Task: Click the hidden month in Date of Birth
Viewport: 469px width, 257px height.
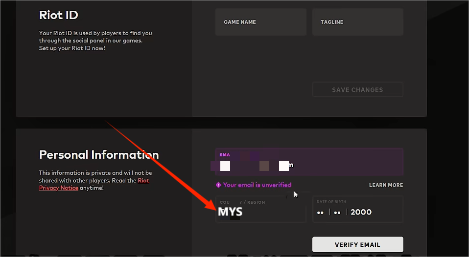Action: (337, 213)
